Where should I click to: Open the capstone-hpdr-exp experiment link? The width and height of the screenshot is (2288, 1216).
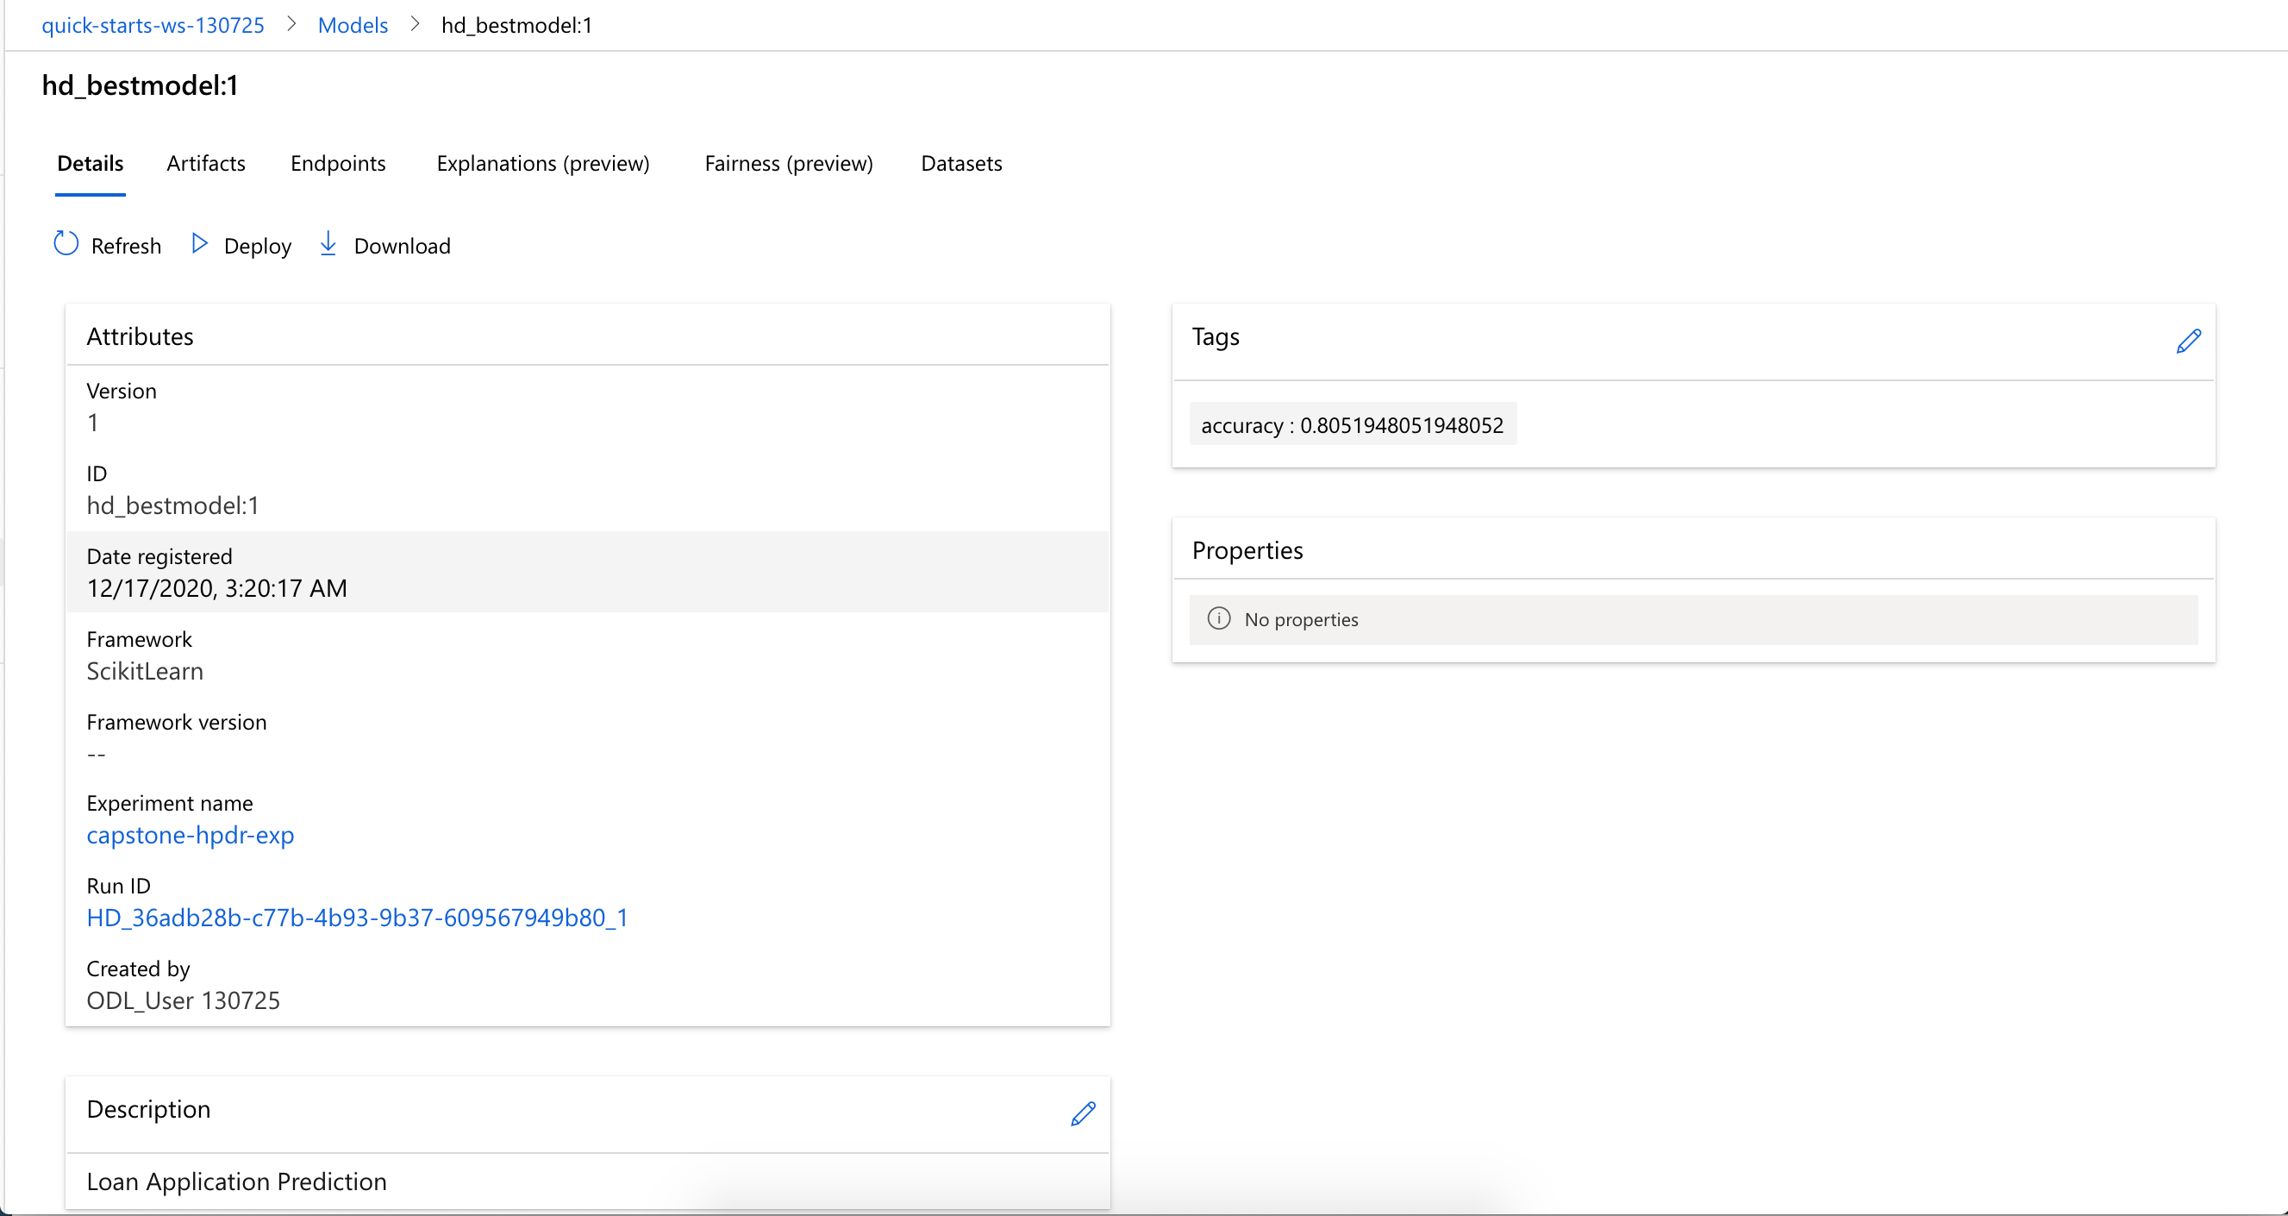coord(190,835)
